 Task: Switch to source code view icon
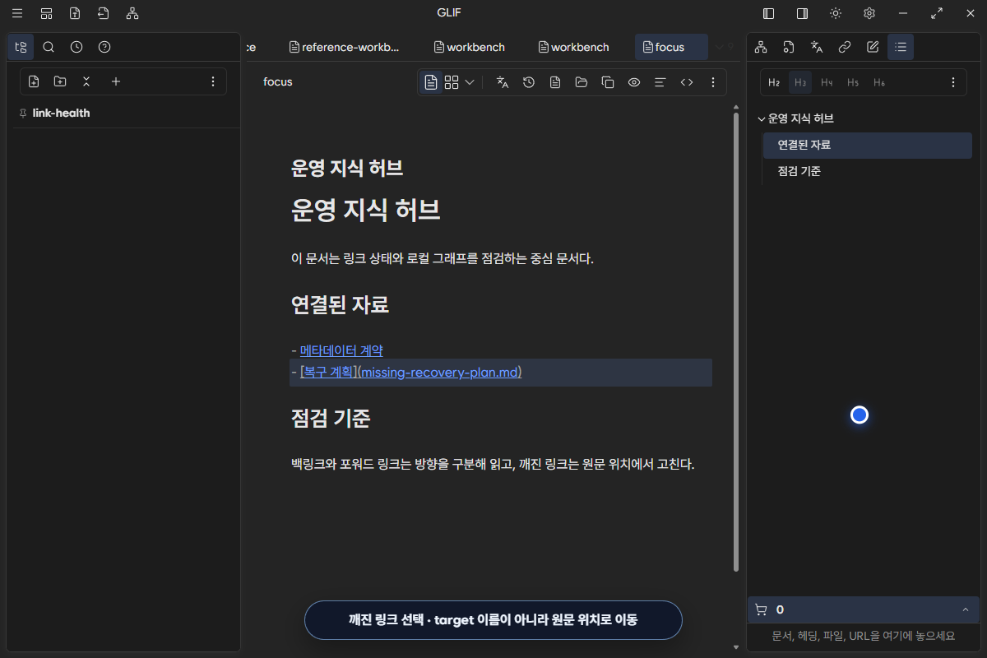(x=687, y=82)
